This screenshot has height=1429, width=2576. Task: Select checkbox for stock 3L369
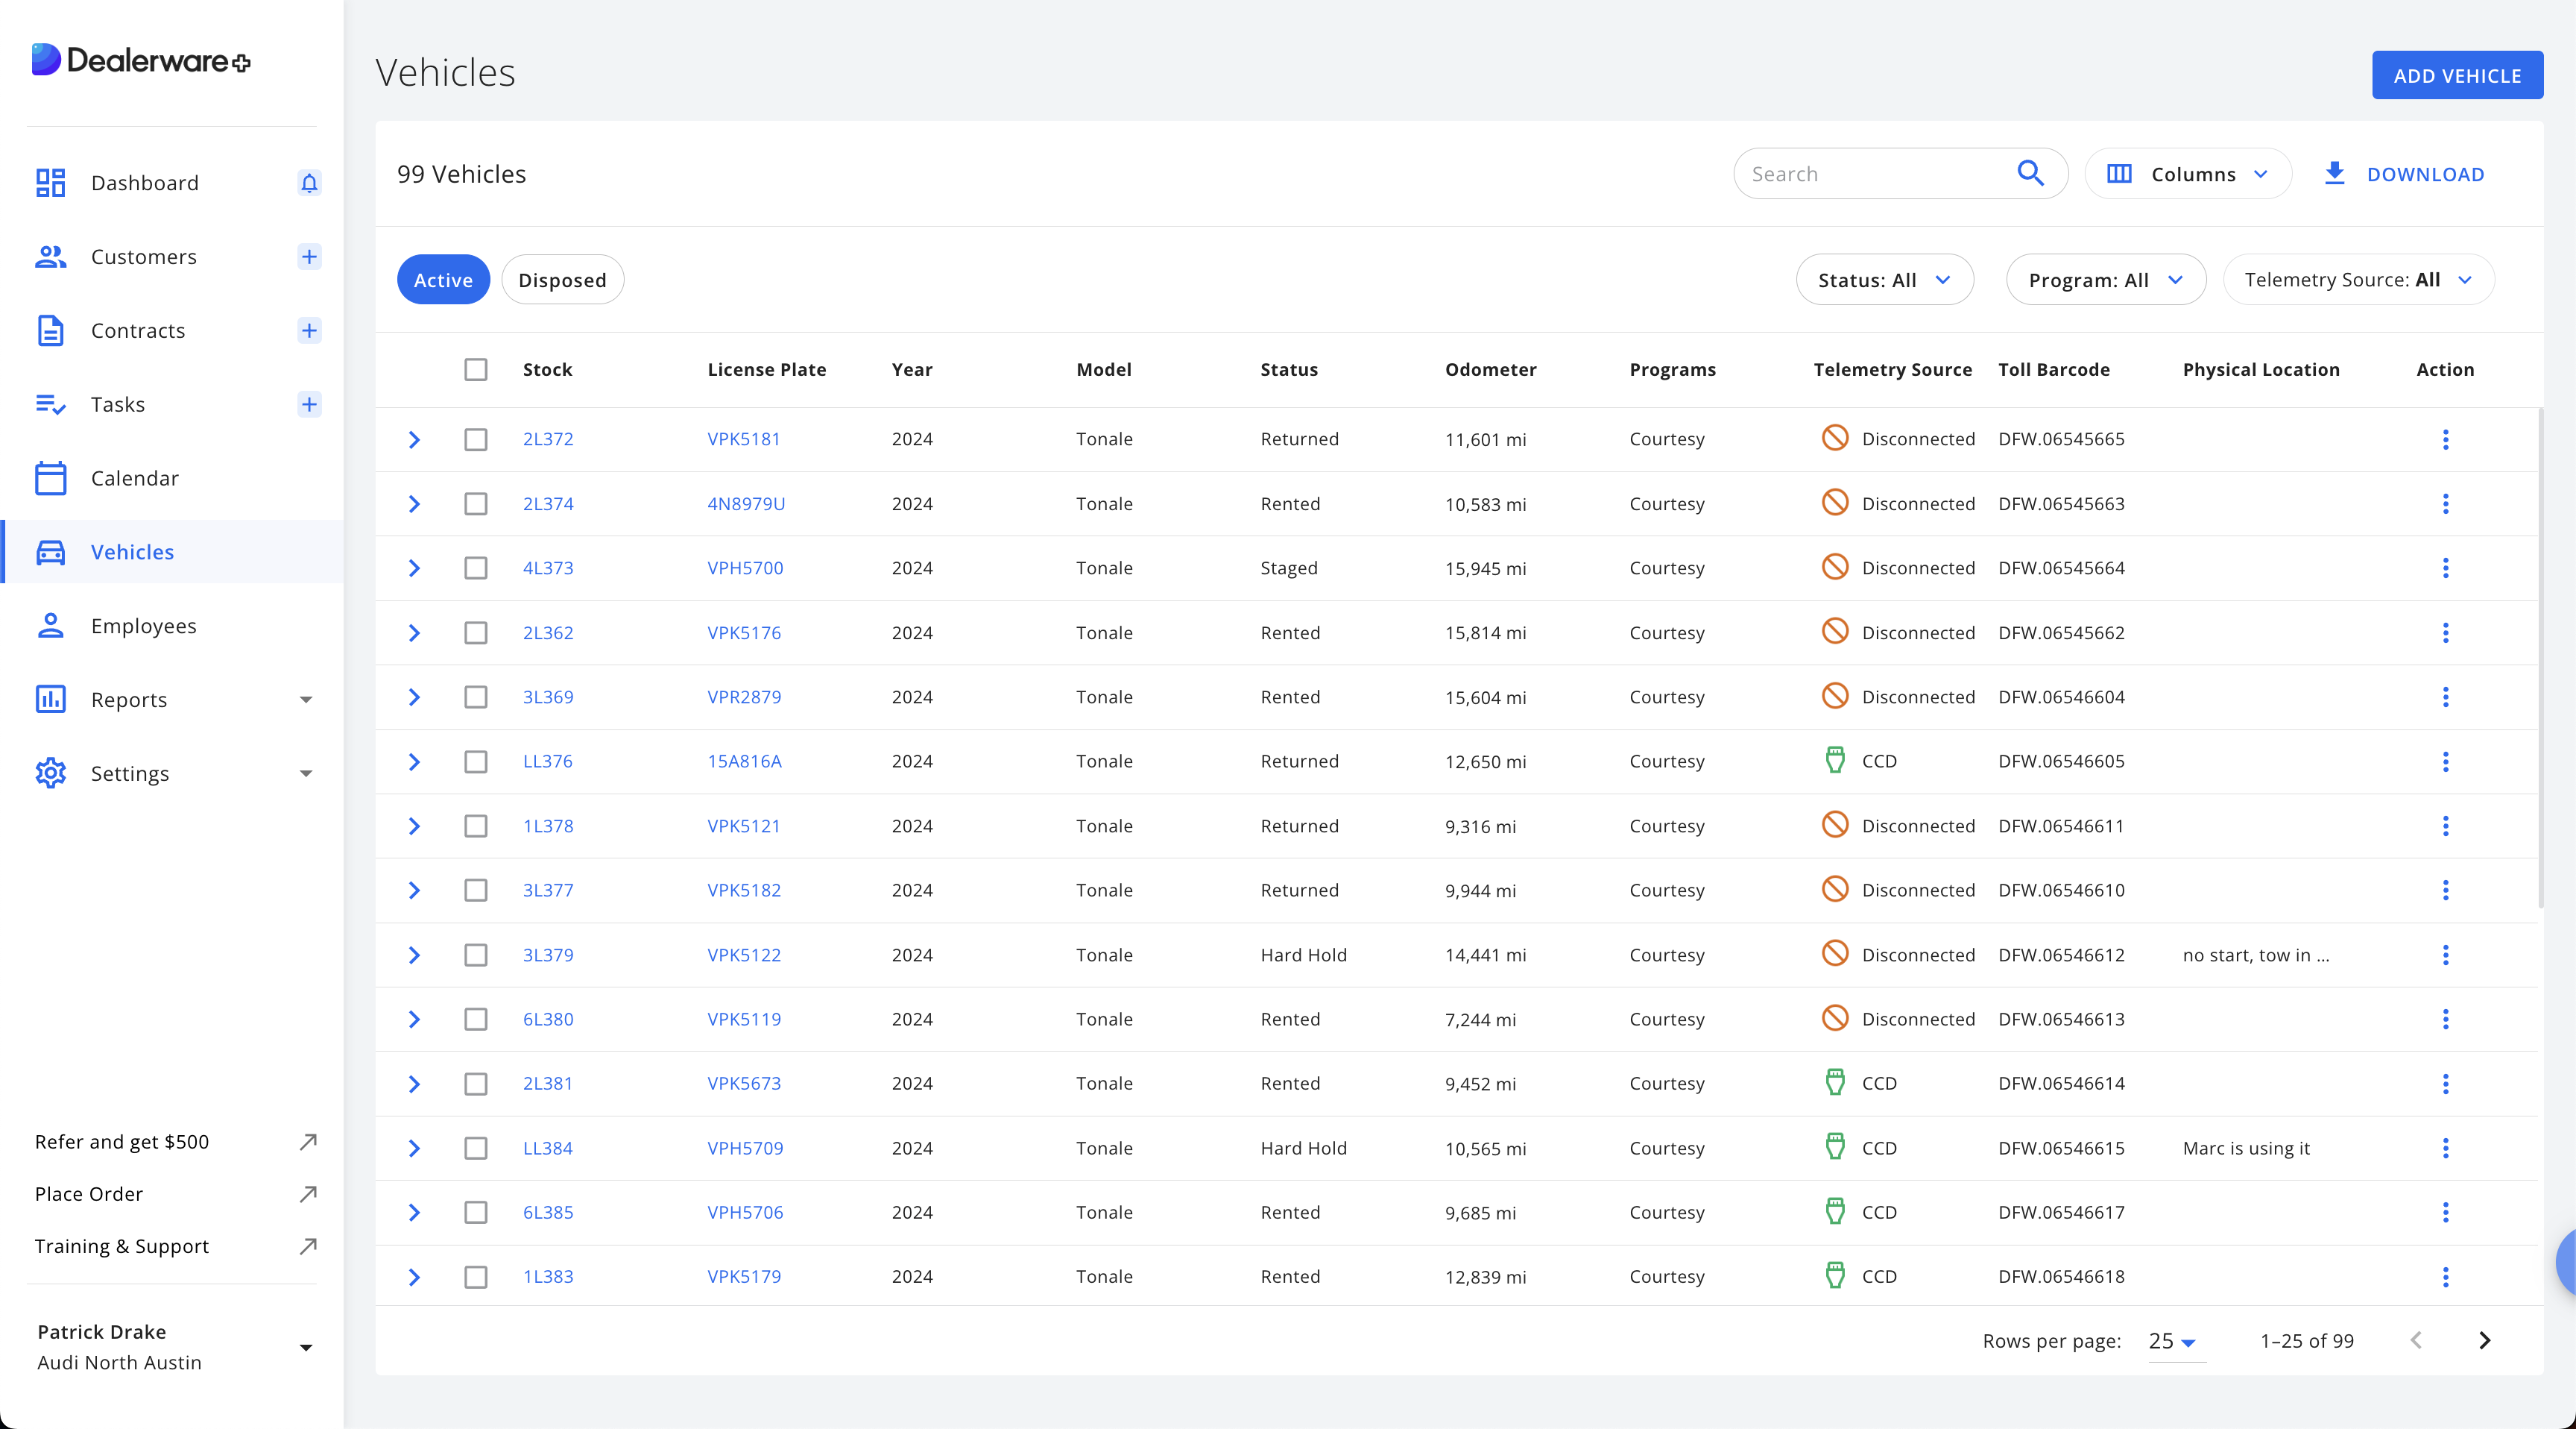(x=476, y=697)
